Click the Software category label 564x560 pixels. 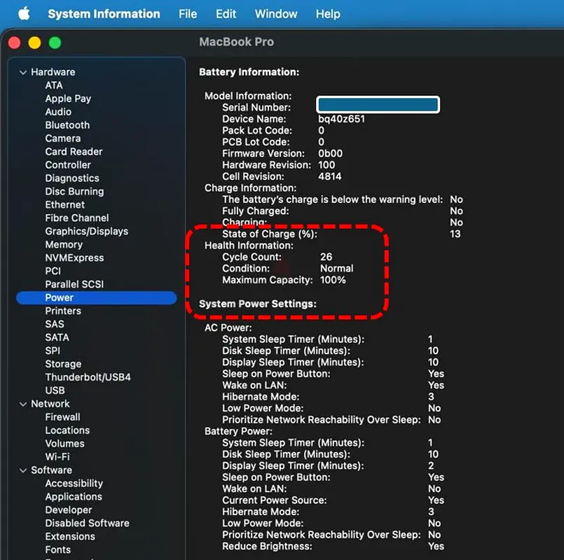pos(51,470)
